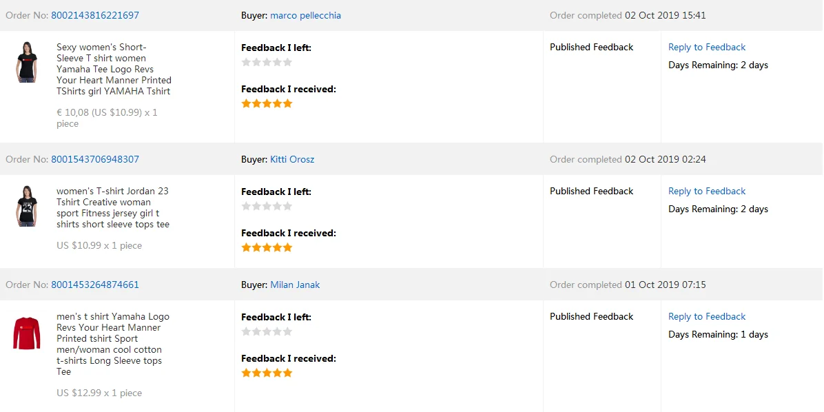
Task: Click the Jordan 23 black T-shirt thumbnail
Action: (27, 205)
